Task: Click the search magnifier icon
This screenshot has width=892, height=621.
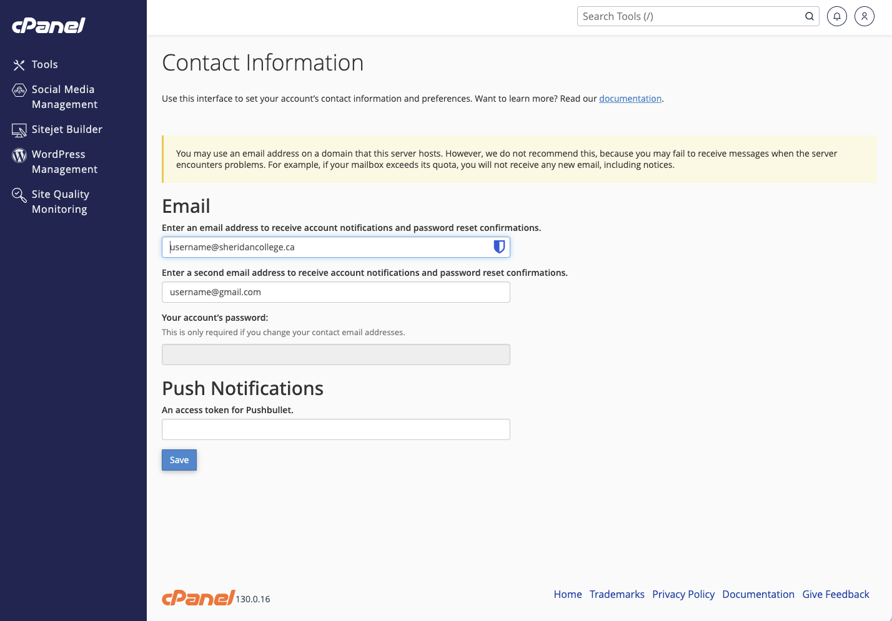Action: coord(809,16)
